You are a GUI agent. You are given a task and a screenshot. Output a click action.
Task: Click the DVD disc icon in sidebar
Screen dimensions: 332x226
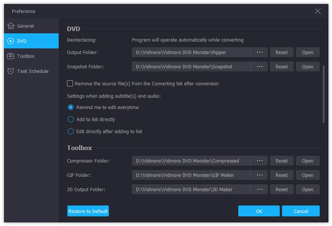pos(10,41)
